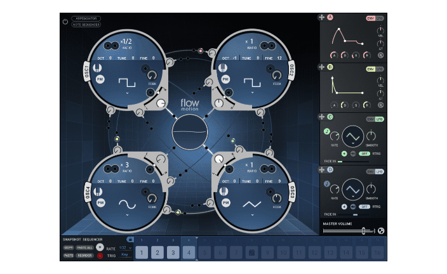447x274 pixels.
Task: Click the Paste All button
Action: coord(84,248)
